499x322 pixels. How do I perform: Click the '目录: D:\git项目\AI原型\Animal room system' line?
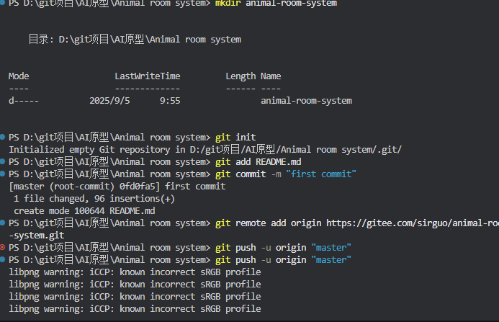(x=135, y=40)
